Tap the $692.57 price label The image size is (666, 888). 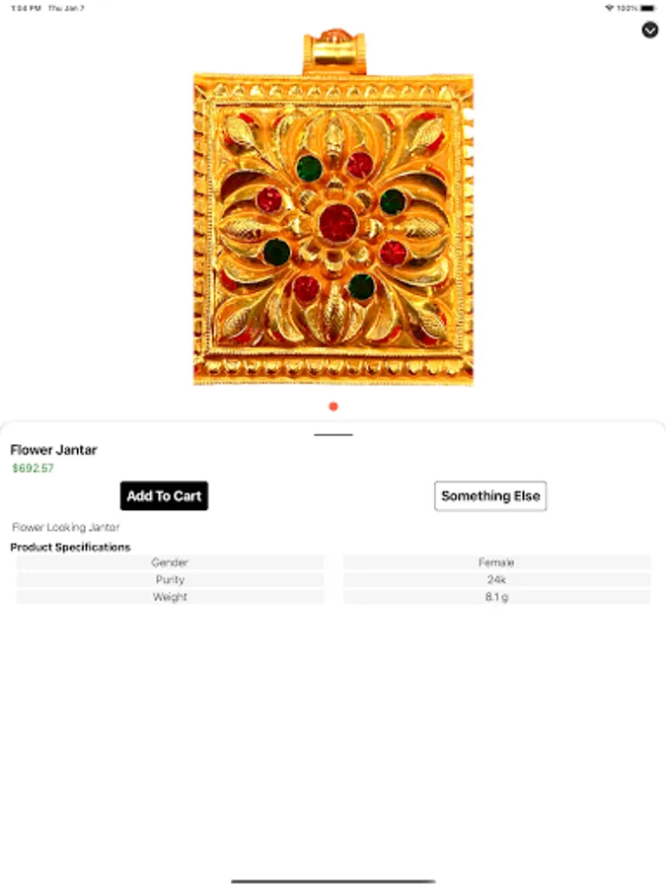click(33, 468)
